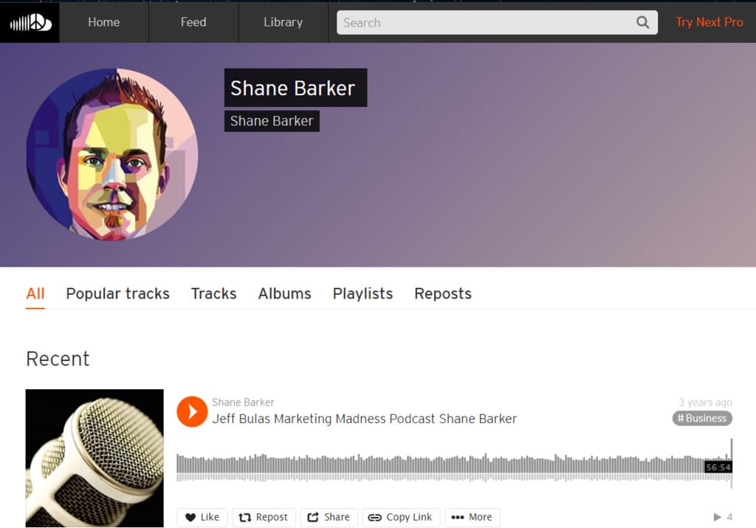Play Jeff Bulas Marketing Madness Podcast track
Viewport: 756px width, 528px height.
click(x=192, y=411)
